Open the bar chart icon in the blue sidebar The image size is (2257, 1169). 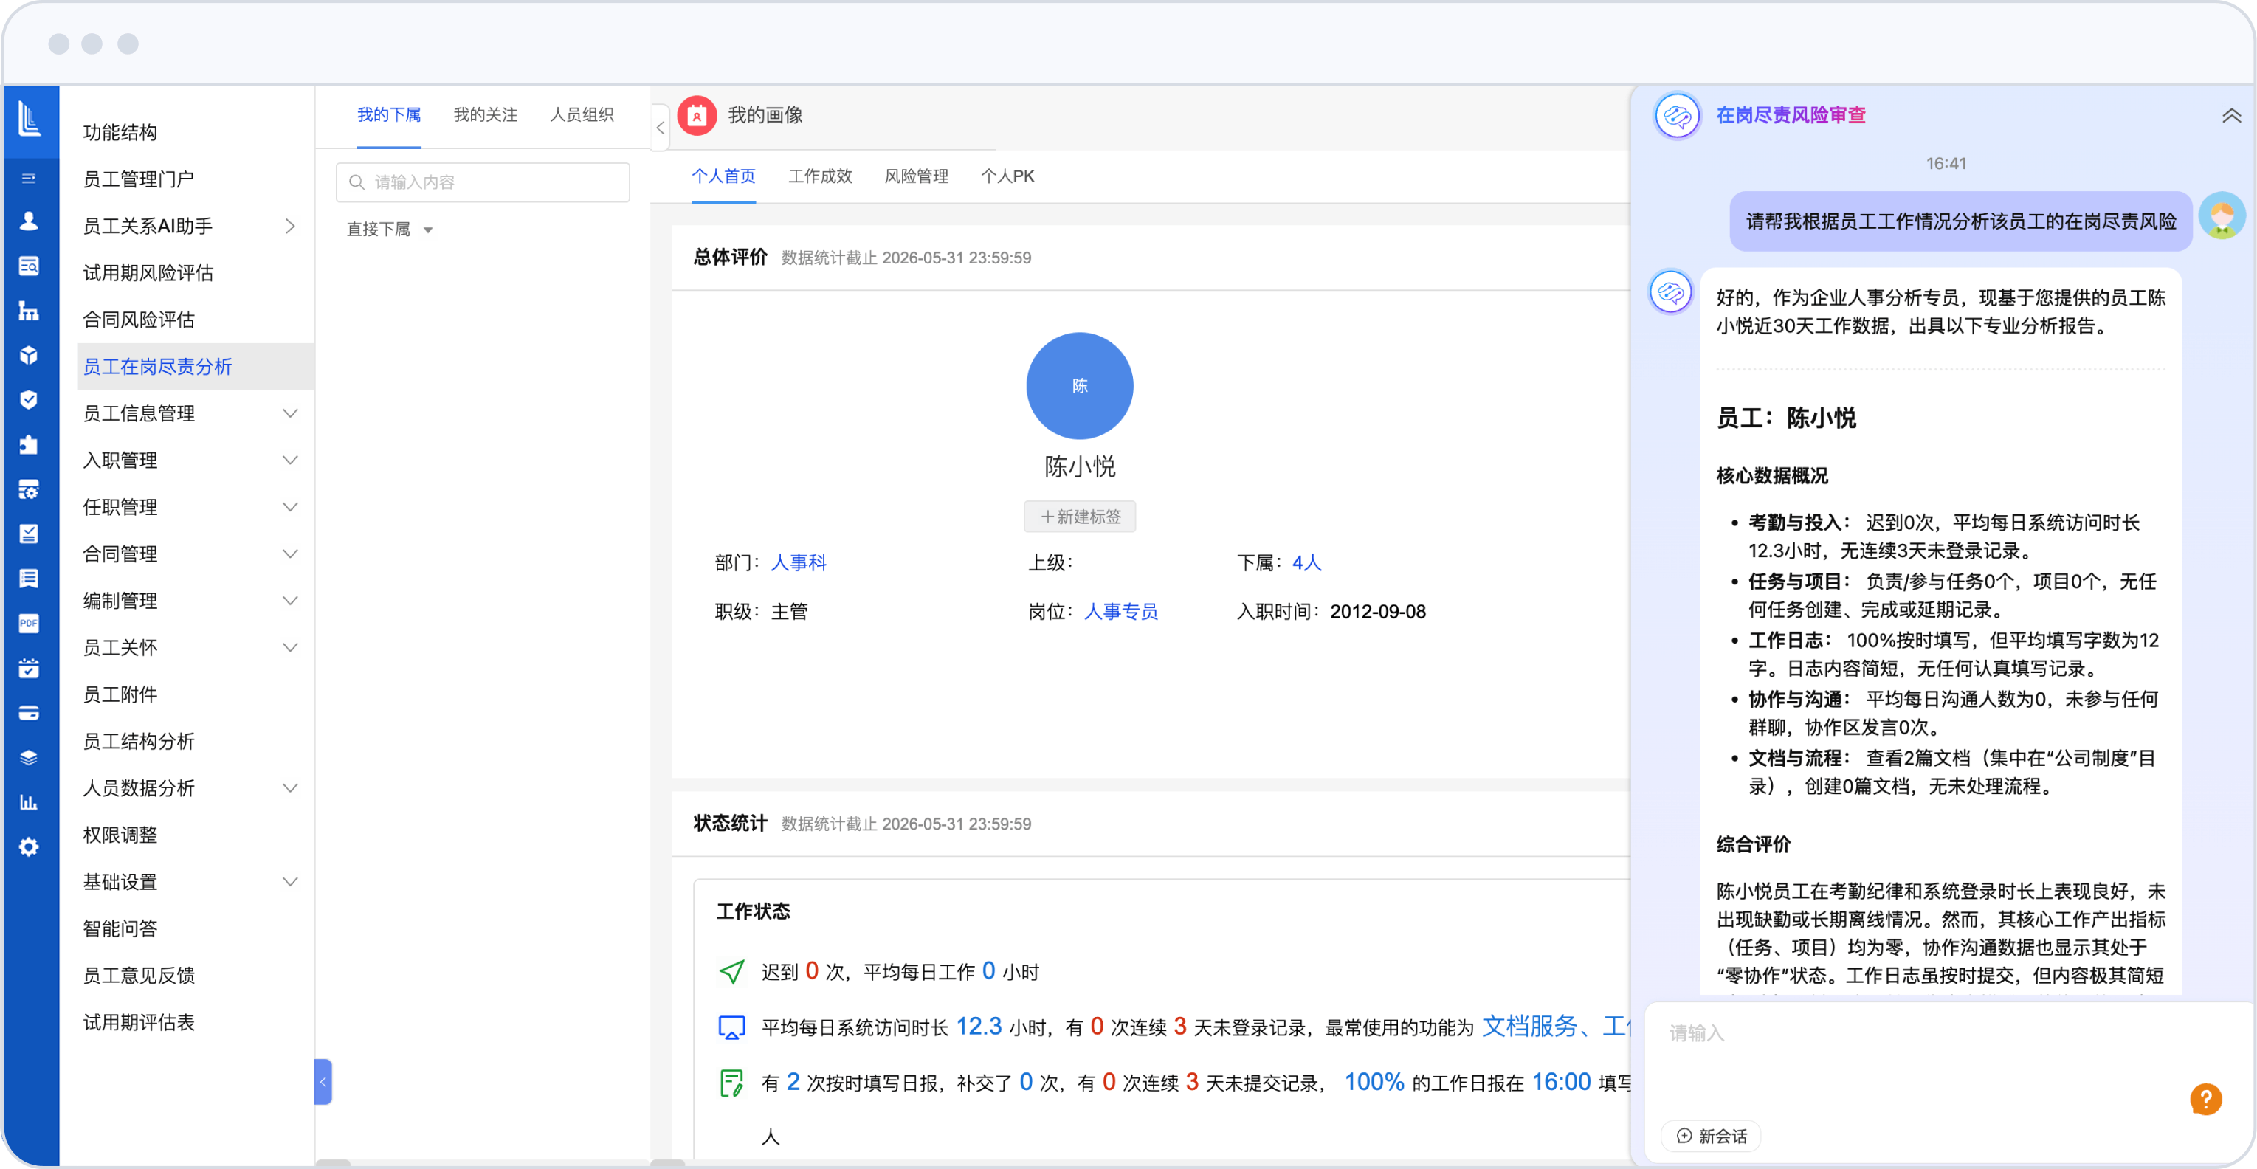click(29, 803)
